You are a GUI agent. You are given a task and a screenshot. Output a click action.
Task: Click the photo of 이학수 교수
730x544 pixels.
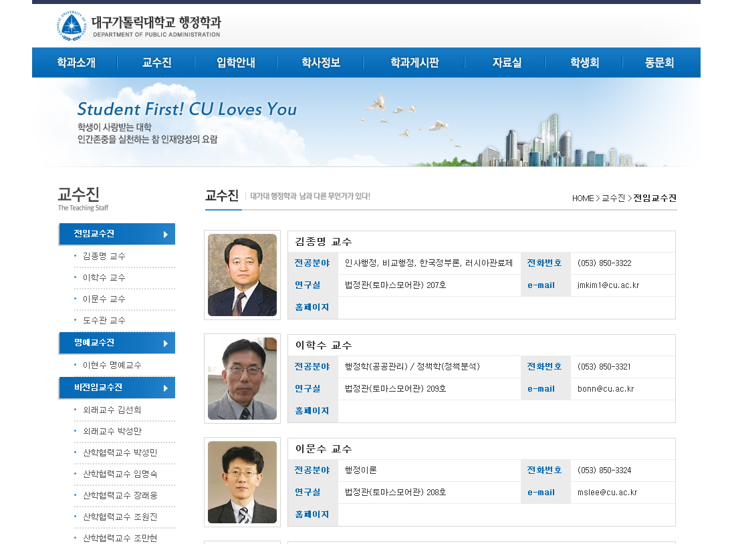point(242,379)
